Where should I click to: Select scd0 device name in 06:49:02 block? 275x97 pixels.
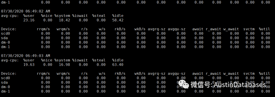(x=6, y=34)
